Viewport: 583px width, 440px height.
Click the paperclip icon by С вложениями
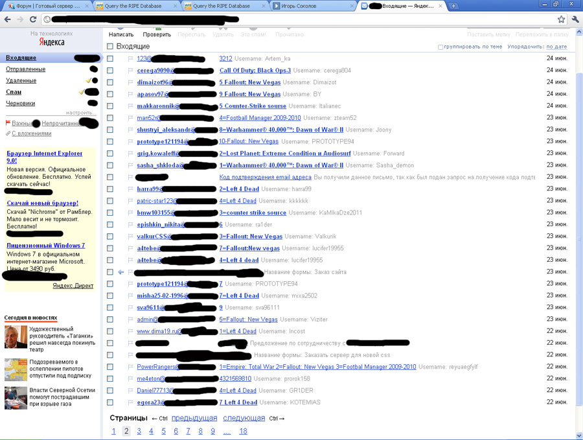(x=8, y=133)
